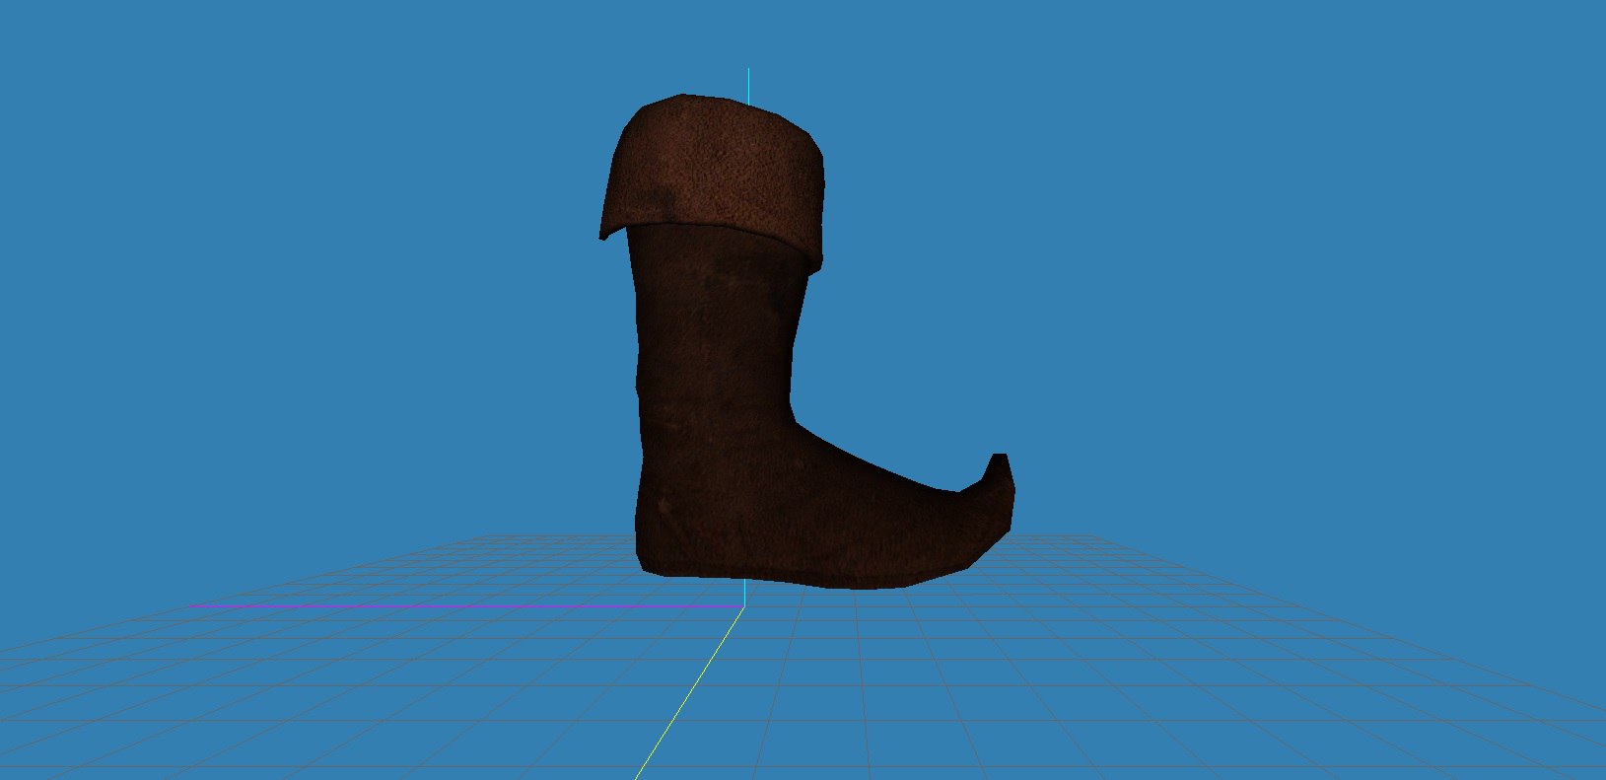Click the pointed left corner of the cuff
Viewport: 1606px width, 780px height.
602,235
